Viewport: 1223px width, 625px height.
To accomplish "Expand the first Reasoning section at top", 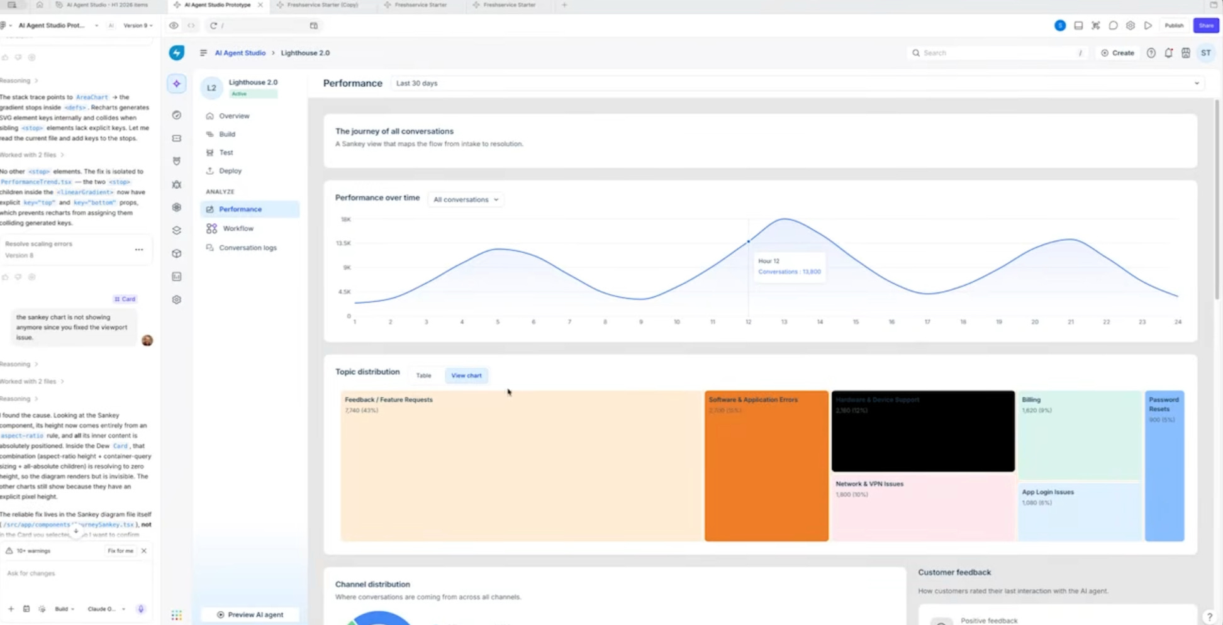I will [19, 80].
